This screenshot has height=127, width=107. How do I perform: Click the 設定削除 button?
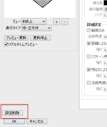click(12, 113)
